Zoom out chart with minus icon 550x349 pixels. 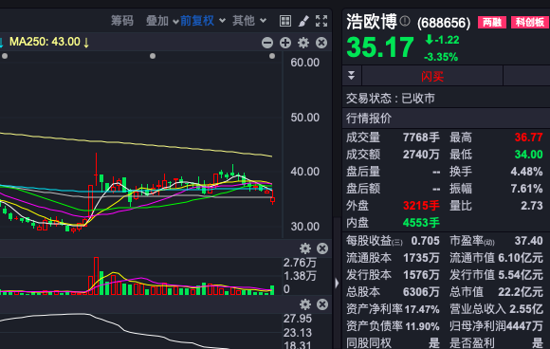click(267, 43)
